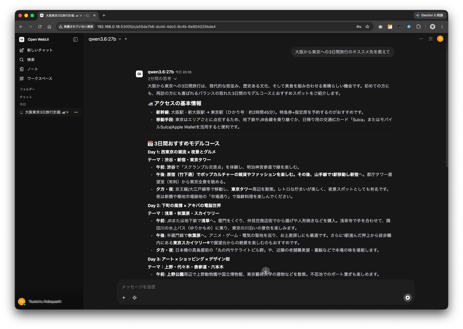Click the dark square extension icon in toolbar

pyautogui.click(x=400, y=27)
